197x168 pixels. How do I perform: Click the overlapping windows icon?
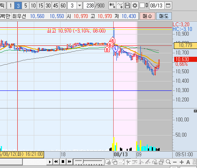coord(115,162)
